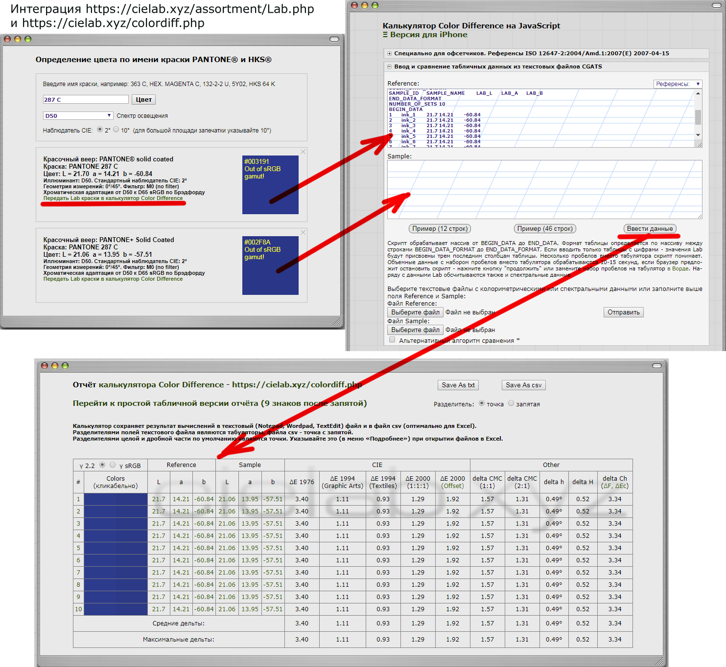Click the Save As csv button
Viewport: 726px width, 667px height.
tap(523, 385)
